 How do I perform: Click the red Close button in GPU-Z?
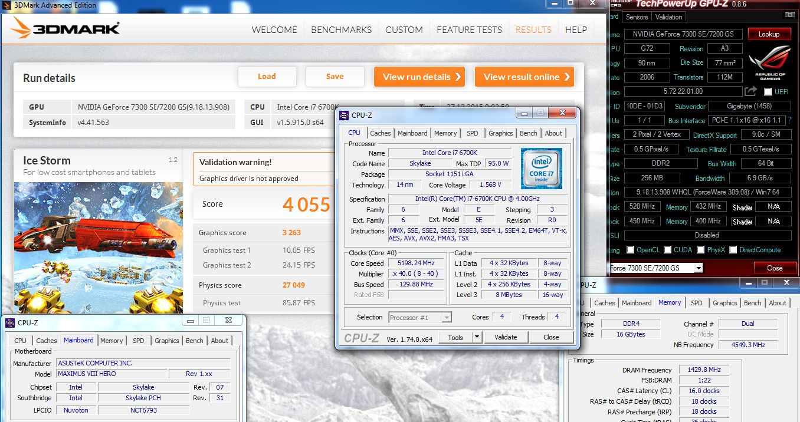pos(775,268)
